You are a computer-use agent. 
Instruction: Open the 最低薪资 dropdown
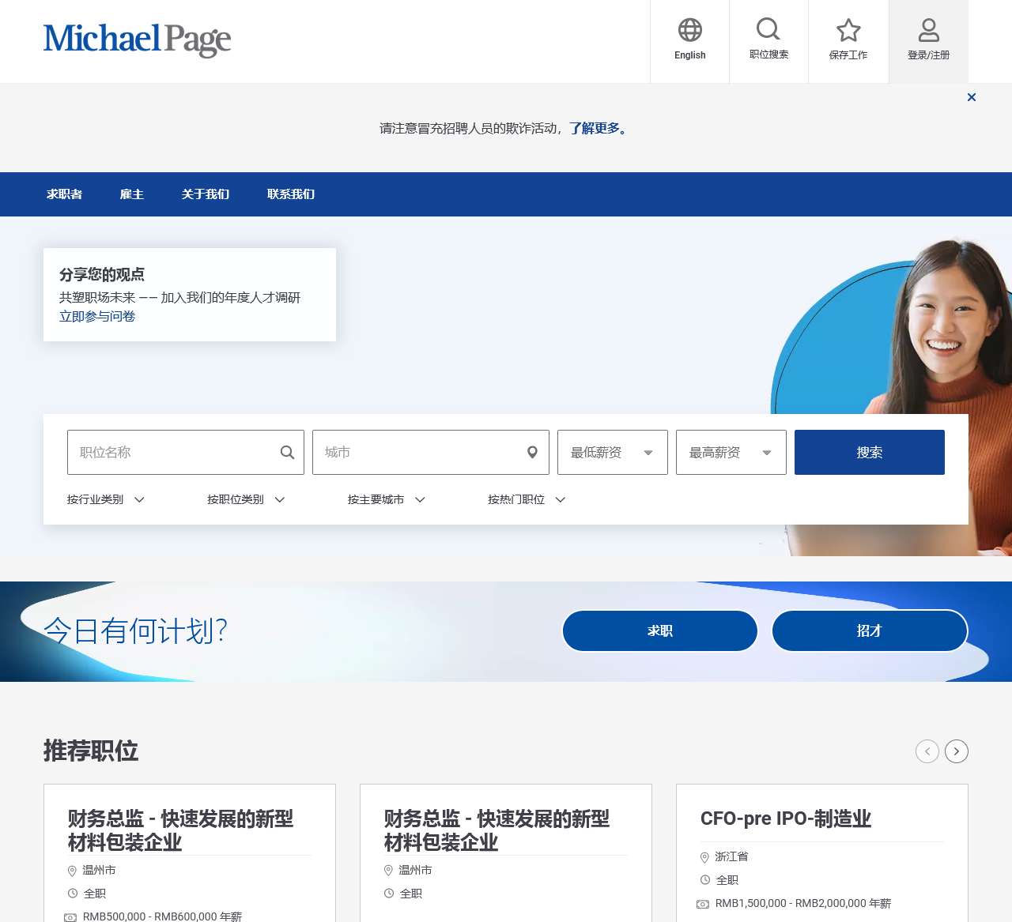[x=612, y=453]
